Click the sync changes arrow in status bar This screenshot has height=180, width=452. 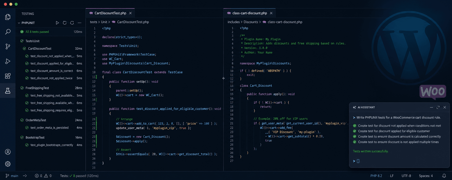pos(25,176)
